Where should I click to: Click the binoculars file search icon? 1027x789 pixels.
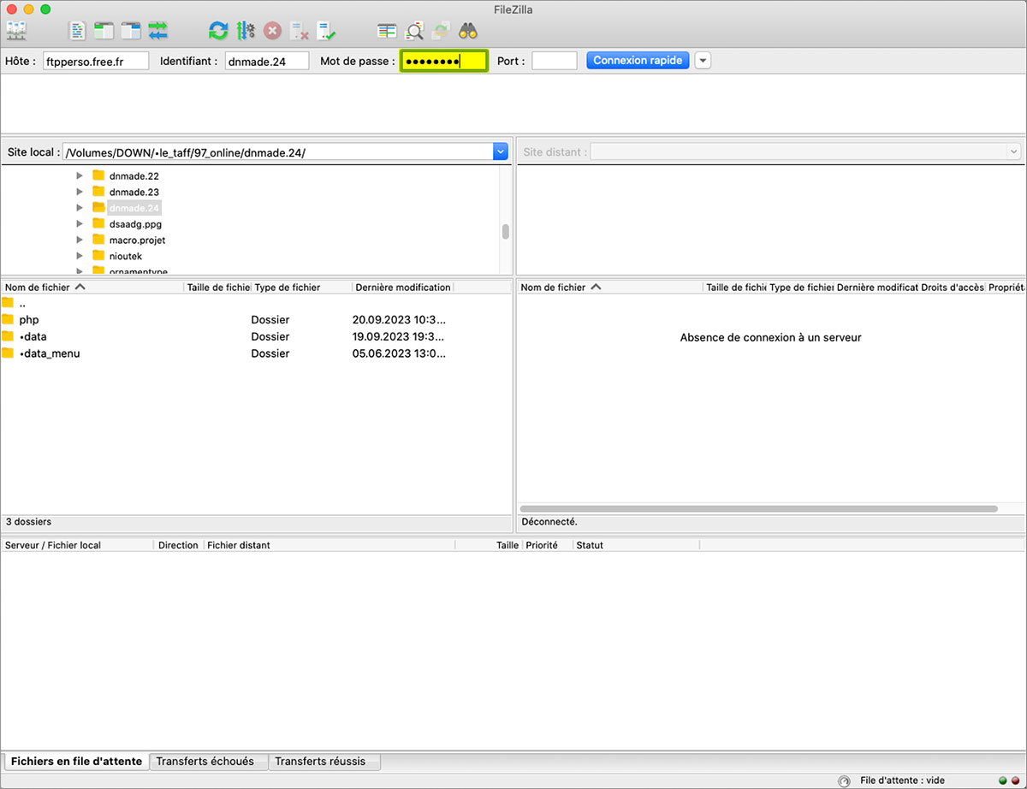coord(467,31)
